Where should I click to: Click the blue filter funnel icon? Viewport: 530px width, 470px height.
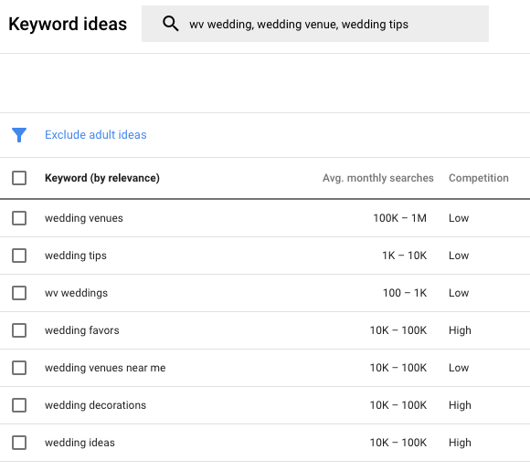pos(19,135)
